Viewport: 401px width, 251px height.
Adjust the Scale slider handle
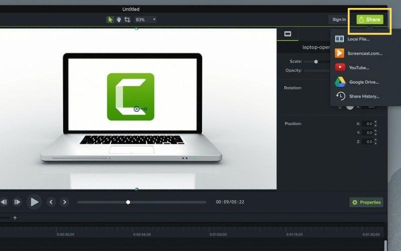(x=316, y=62)
